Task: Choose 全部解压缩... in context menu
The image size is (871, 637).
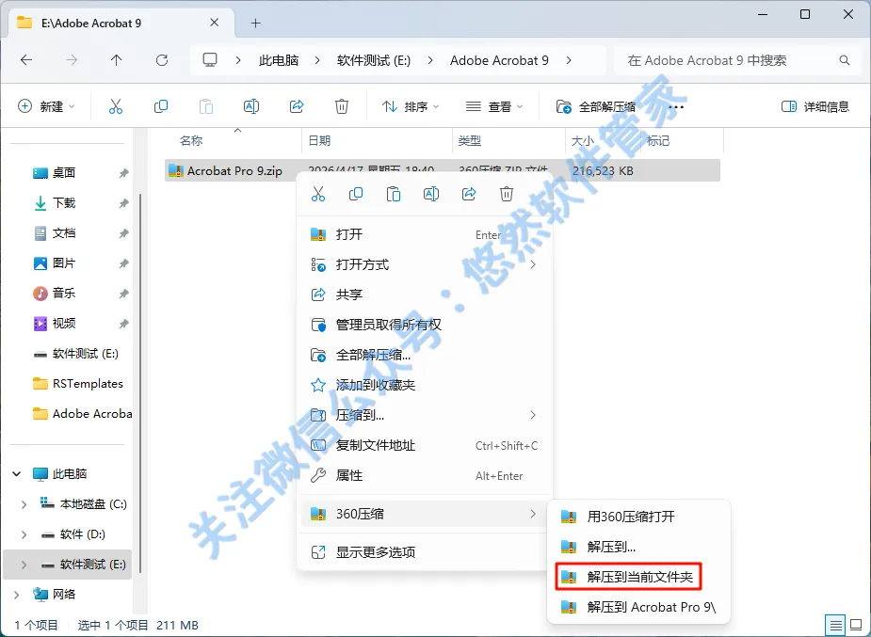Action: (x=425, y=355)
